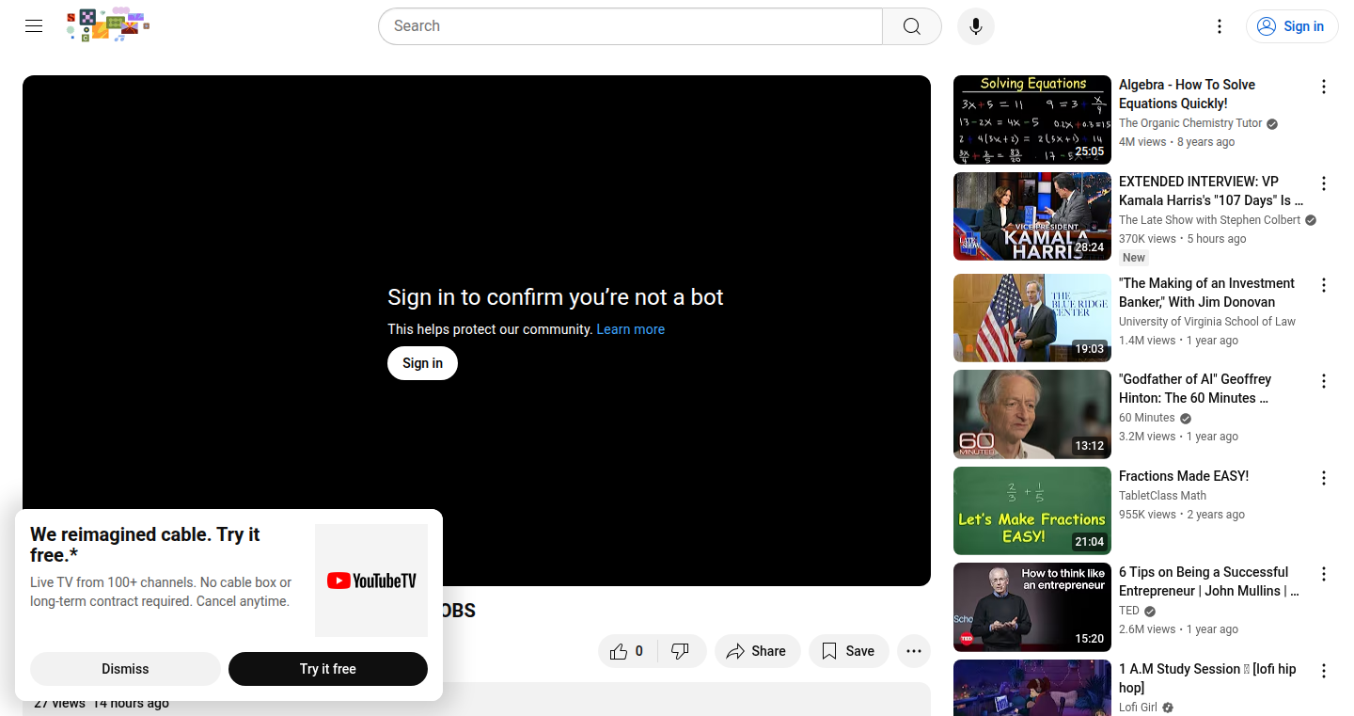The width and height of the screenshot is (1354, 716).
Task: Click the YouTubeTV promo image
Action: click(371, 581)
